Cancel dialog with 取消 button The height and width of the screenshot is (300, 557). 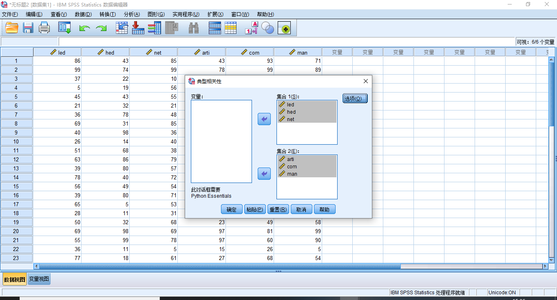pos(301,210)
